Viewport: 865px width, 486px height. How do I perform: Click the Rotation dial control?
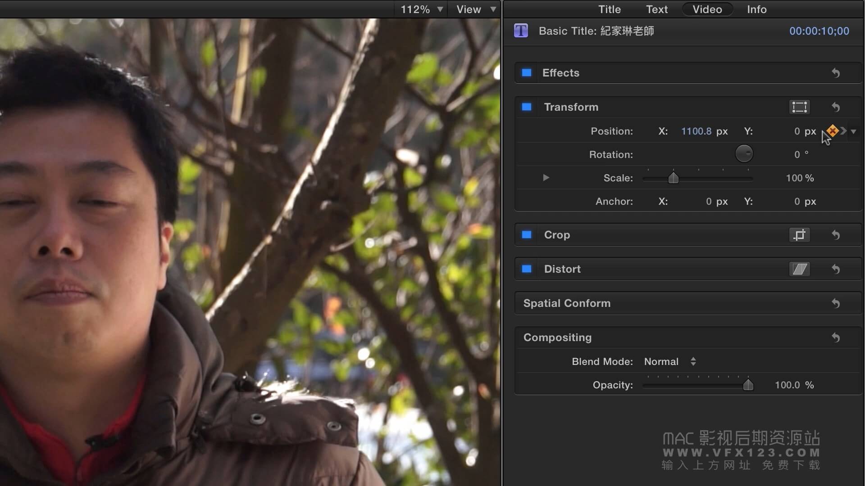coord(744,154)
